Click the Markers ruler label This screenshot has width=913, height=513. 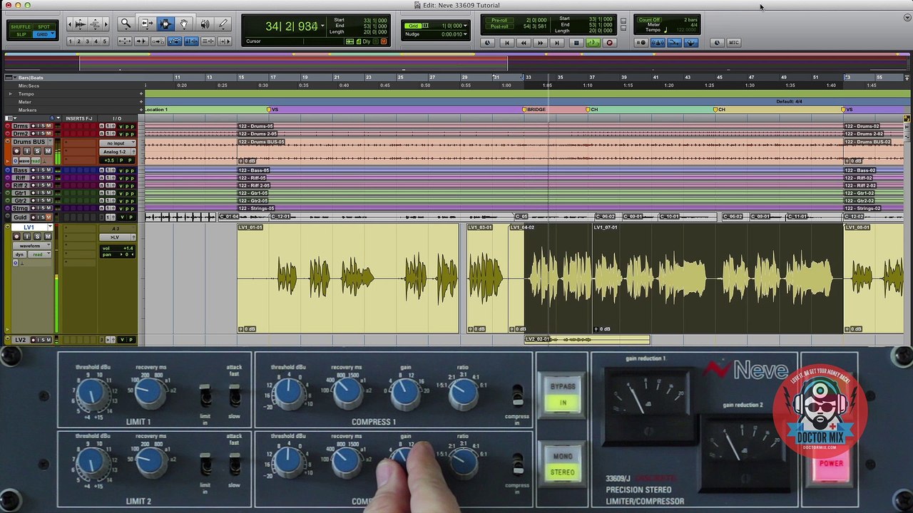pos(27,110)
